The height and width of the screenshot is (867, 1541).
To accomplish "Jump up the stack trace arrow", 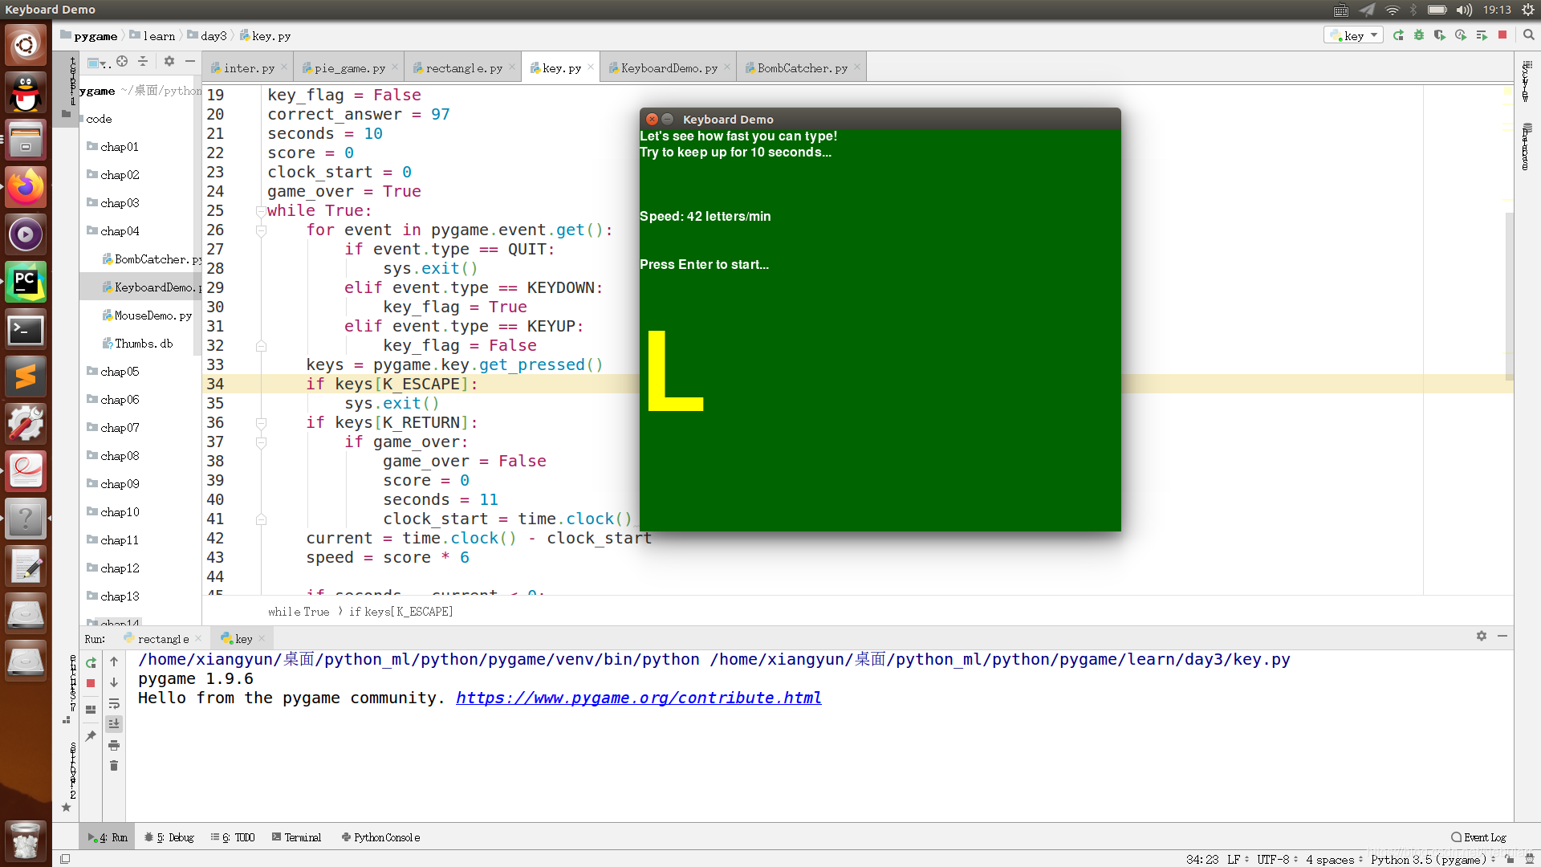I will pyautogui.click(x=114, y=661).
